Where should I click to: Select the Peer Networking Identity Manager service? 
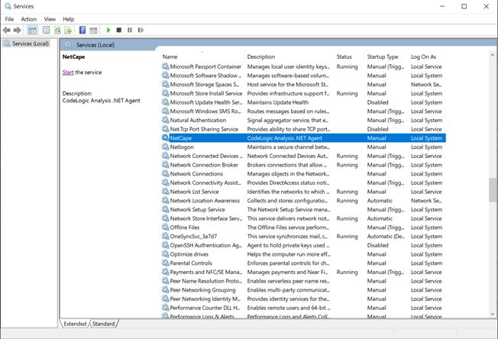tap(303, 299)
